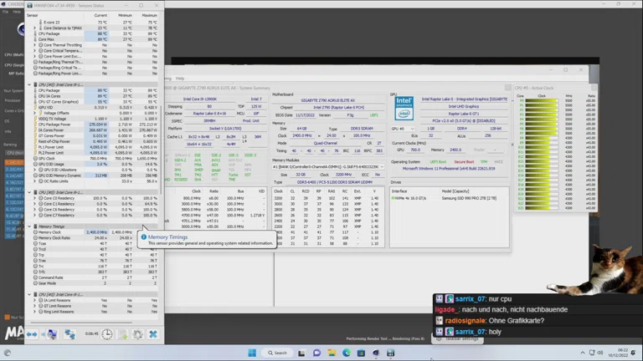This screenshot has width=643, height=361.
Task: Expand the Core Thermal Throttling row
Action: click(x=34, y=45)
